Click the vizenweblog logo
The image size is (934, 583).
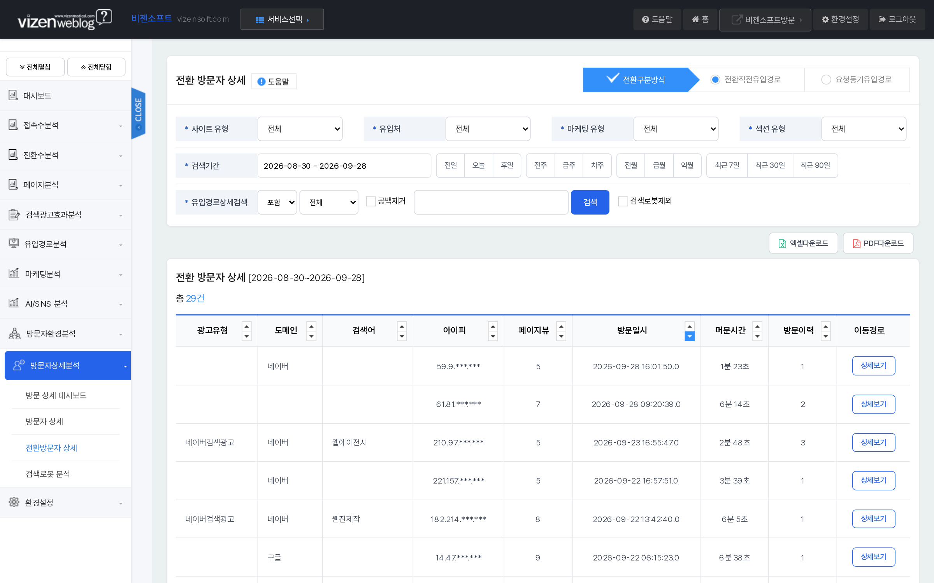65,19
